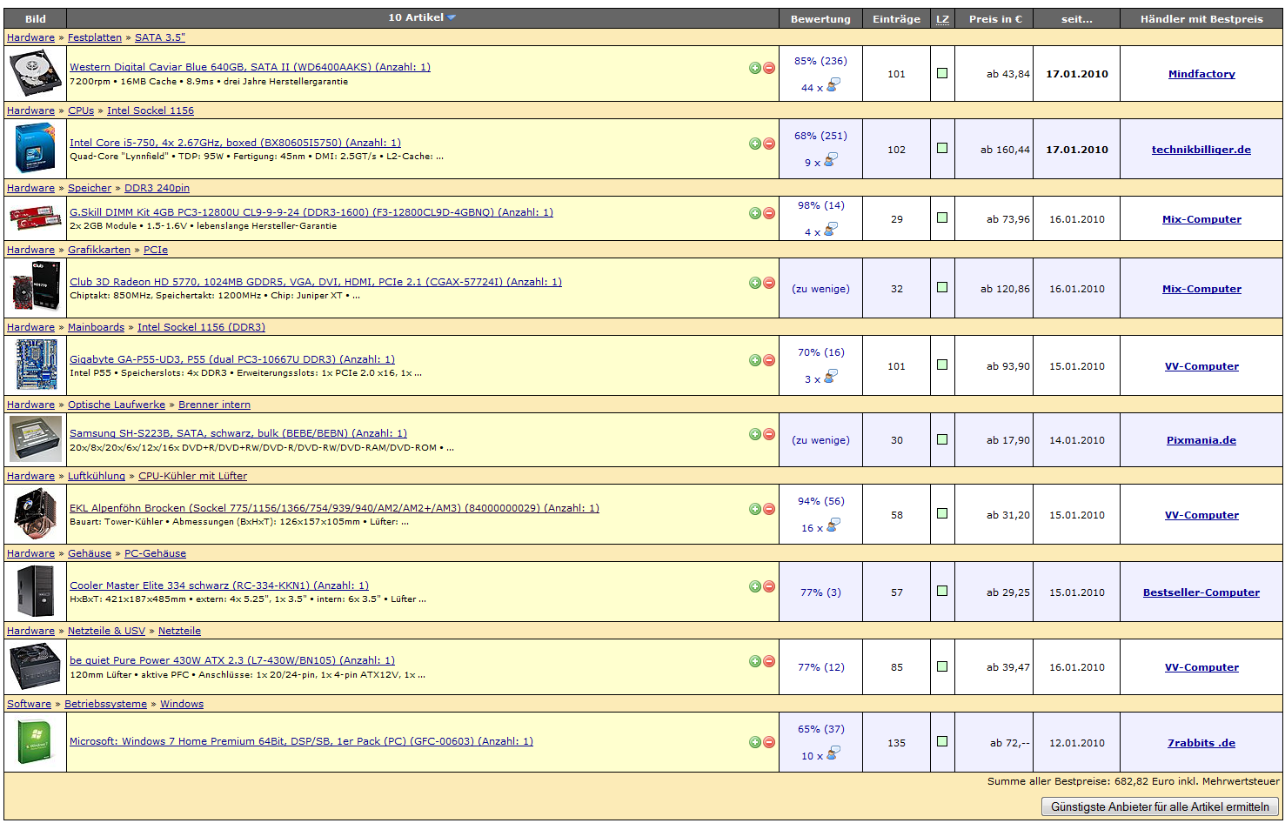
Task: Open Bestseller-Computer dealer link
Action: click(x=1201, y=592)
